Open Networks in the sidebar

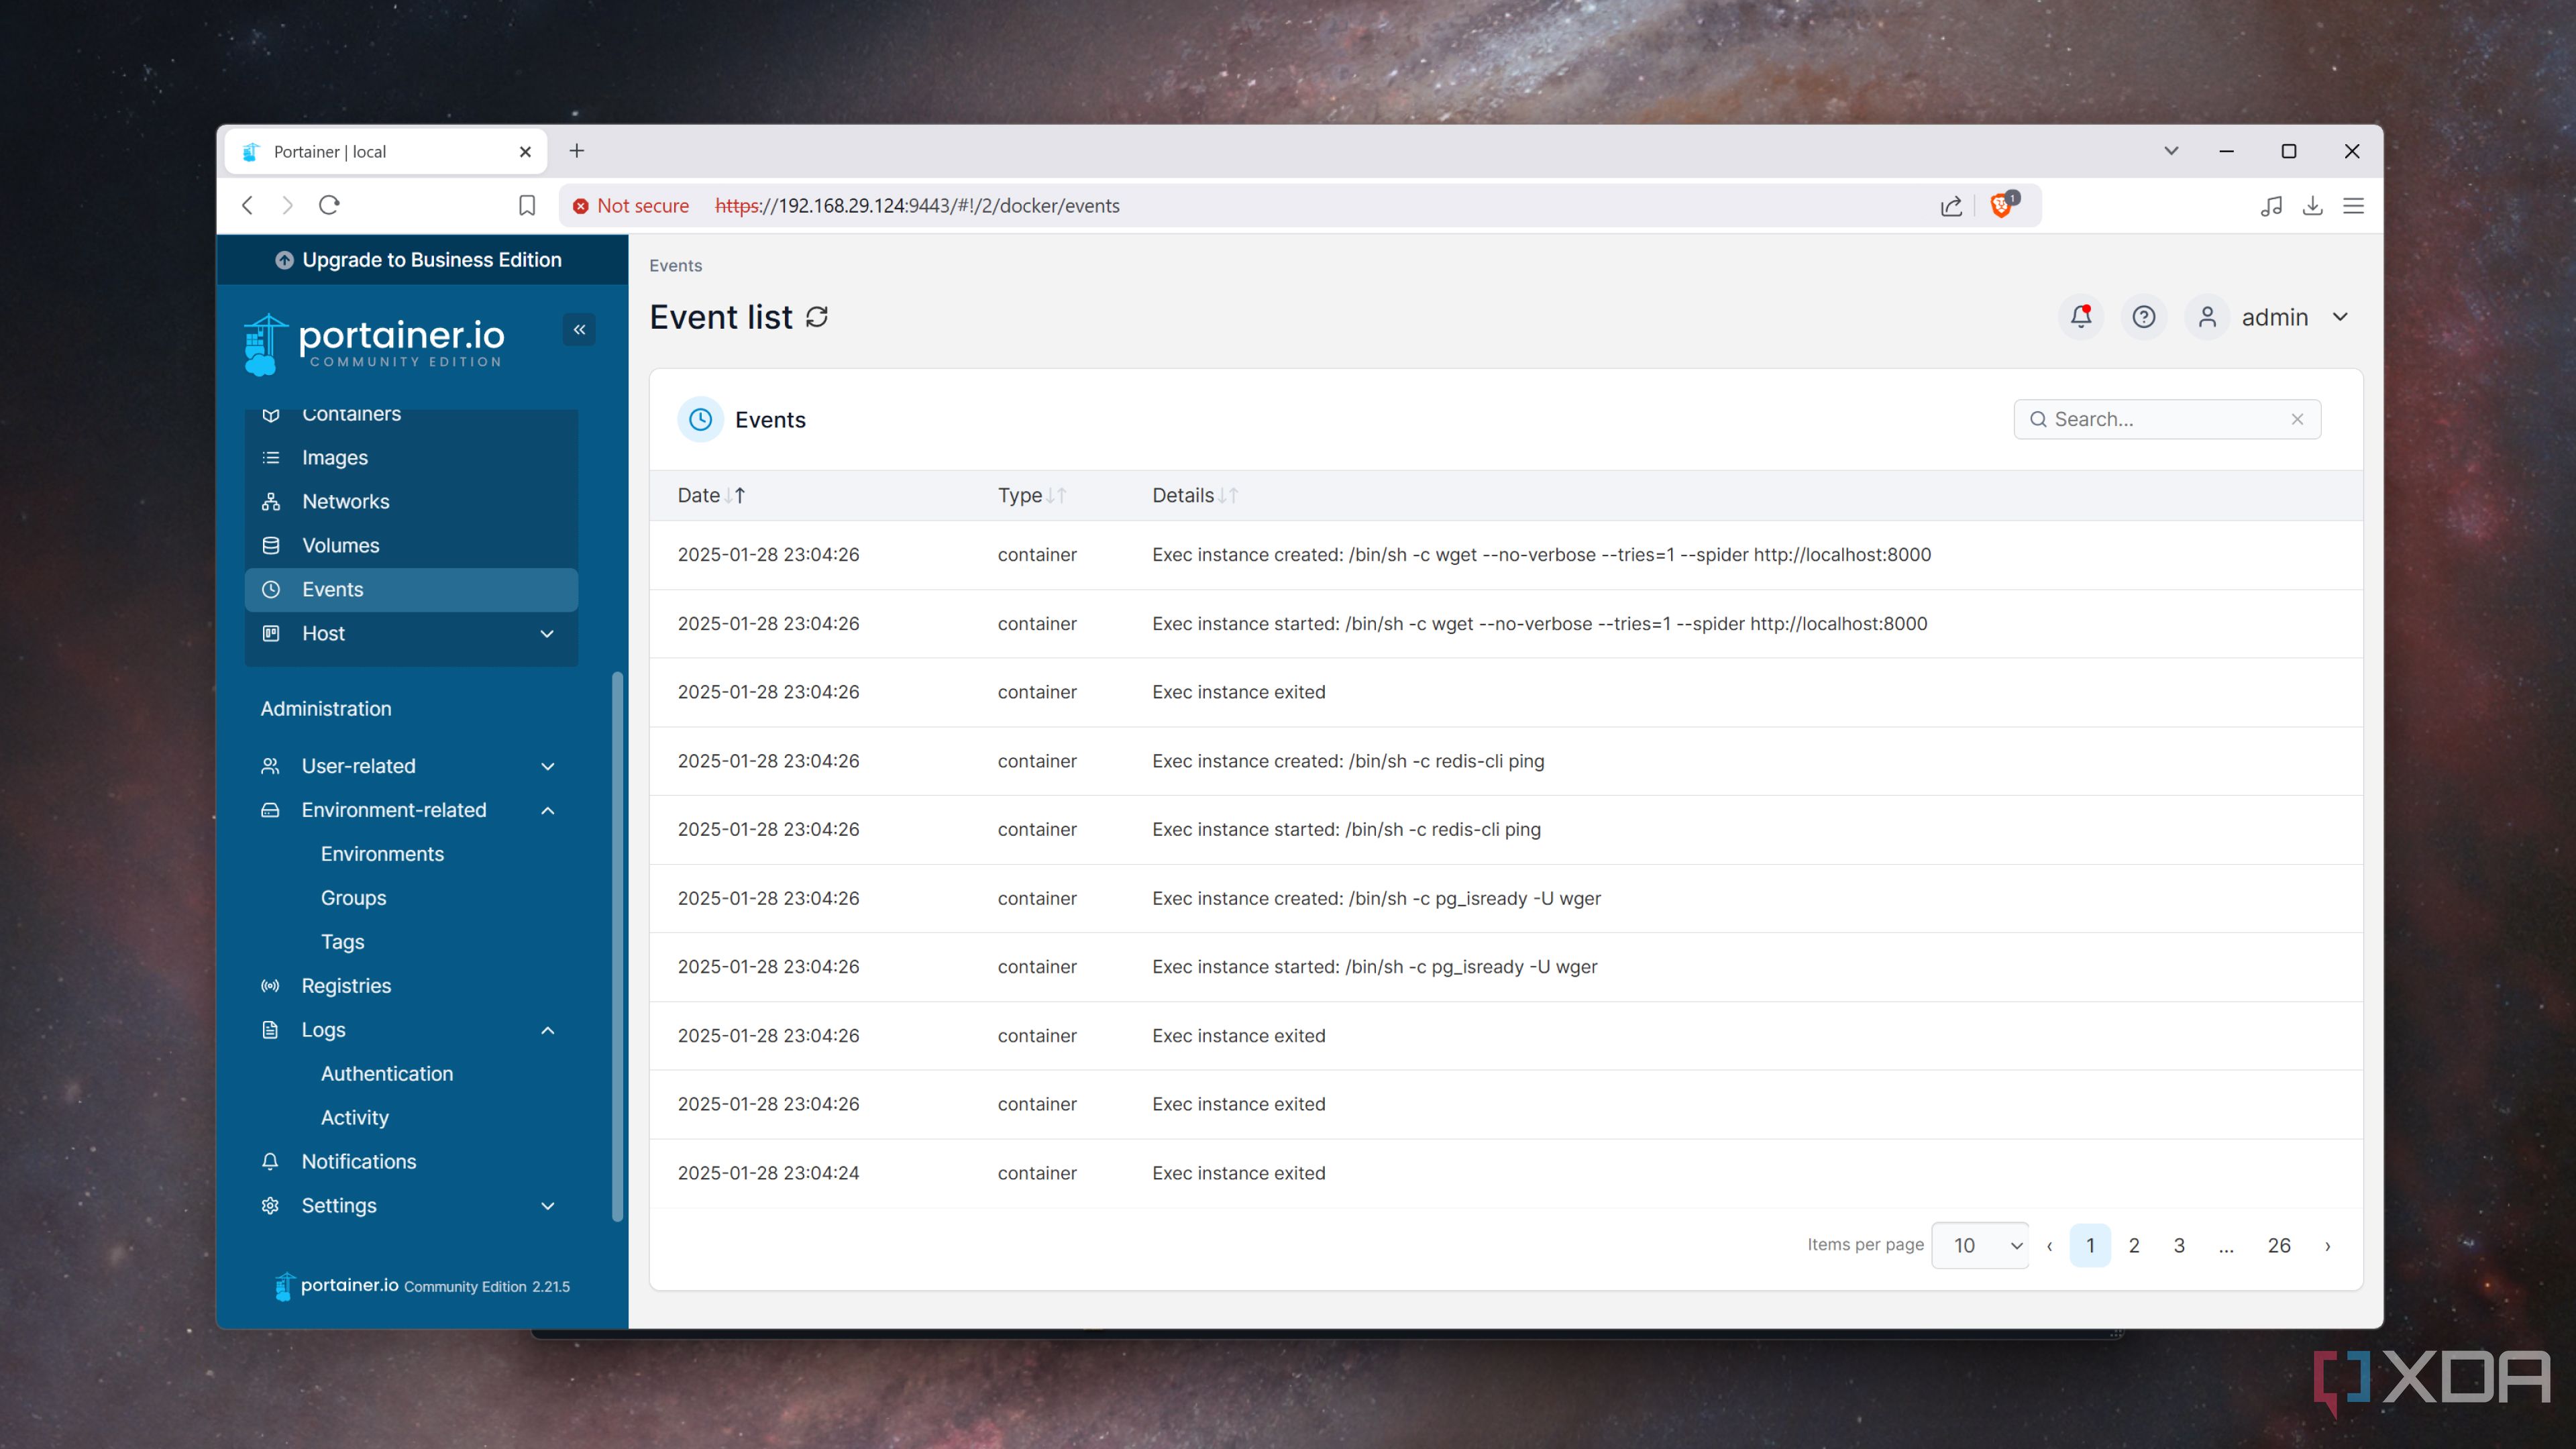tap(410, 501)
